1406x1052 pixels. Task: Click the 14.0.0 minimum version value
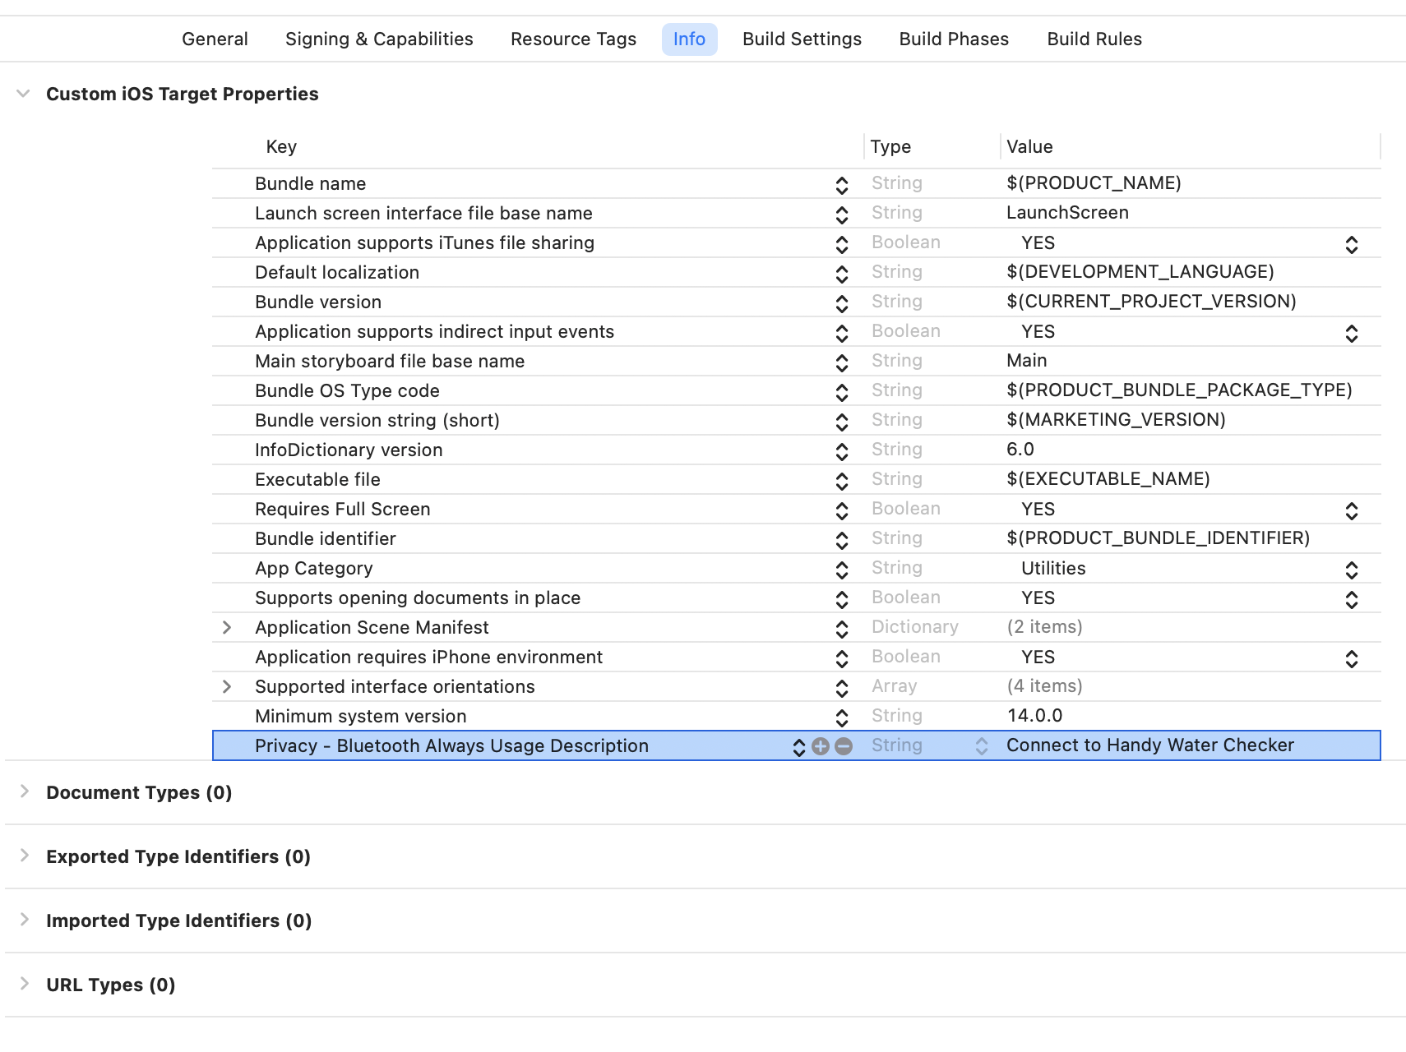pos(1034,716)
